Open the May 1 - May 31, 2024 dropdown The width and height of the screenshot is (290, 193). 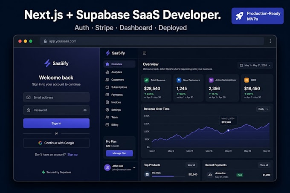point(255,65)
